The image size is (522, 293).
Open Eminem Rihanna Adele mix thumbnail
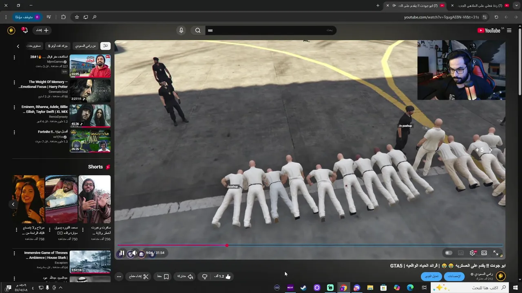(x=90, y=116)
